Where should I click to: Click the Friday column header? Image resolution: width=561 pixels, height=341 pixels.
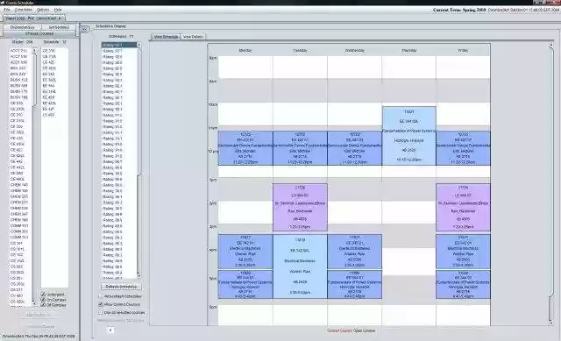(463, 51)
